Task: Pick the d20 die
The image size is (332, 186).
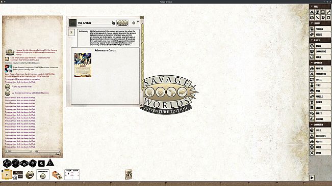Action: pos(7,163)
